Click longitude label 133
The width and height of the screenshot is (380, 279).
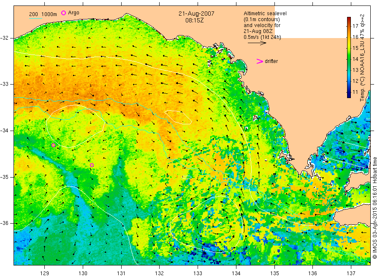[x=198, y=274]
